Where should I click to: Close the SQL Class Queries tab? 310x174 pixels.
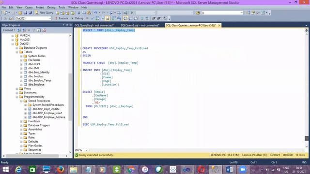(x=219, y=25)
